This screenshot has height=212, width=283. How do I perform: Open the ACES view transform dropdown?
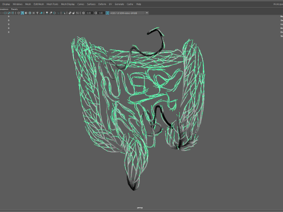[x=129, y=13]
